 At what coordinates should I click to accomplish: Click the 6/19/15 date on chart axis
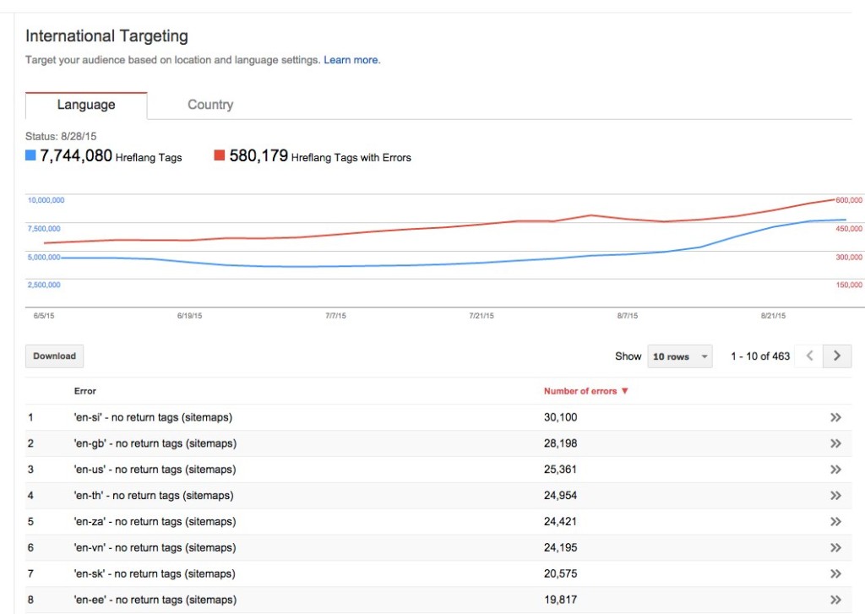(189, 316)
